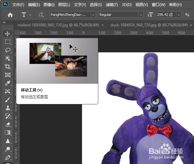Open the 文件(F) menu

(18, 5)
